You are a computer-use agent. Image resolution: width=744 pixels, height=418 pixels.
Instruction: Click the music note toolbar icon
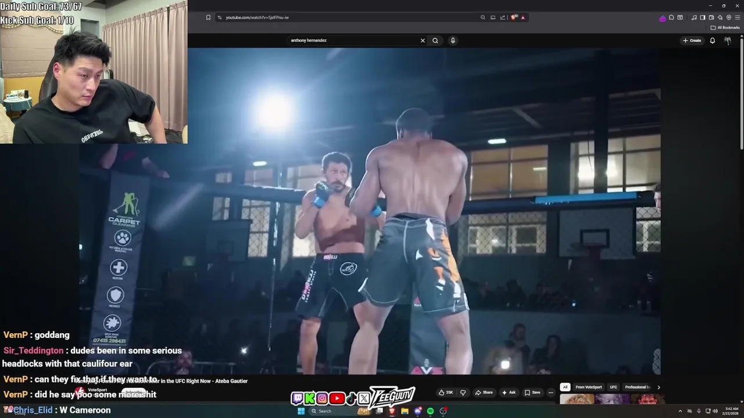(x=694, y=17)
